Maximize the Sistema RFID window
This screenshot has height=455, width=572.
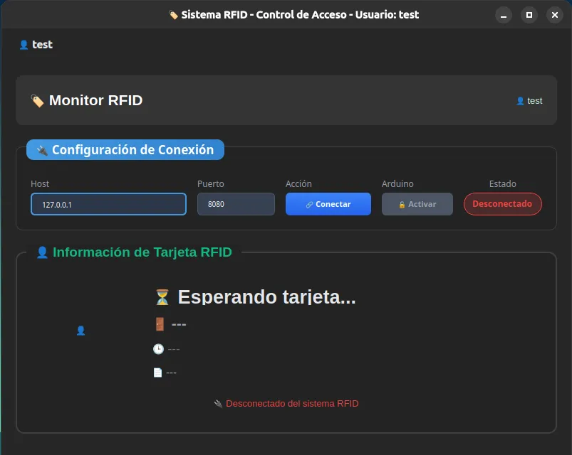(x=529, y=15)
